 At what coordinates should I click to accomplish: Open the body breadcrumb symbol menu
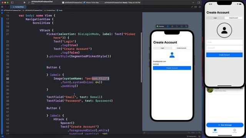point(60,10)
